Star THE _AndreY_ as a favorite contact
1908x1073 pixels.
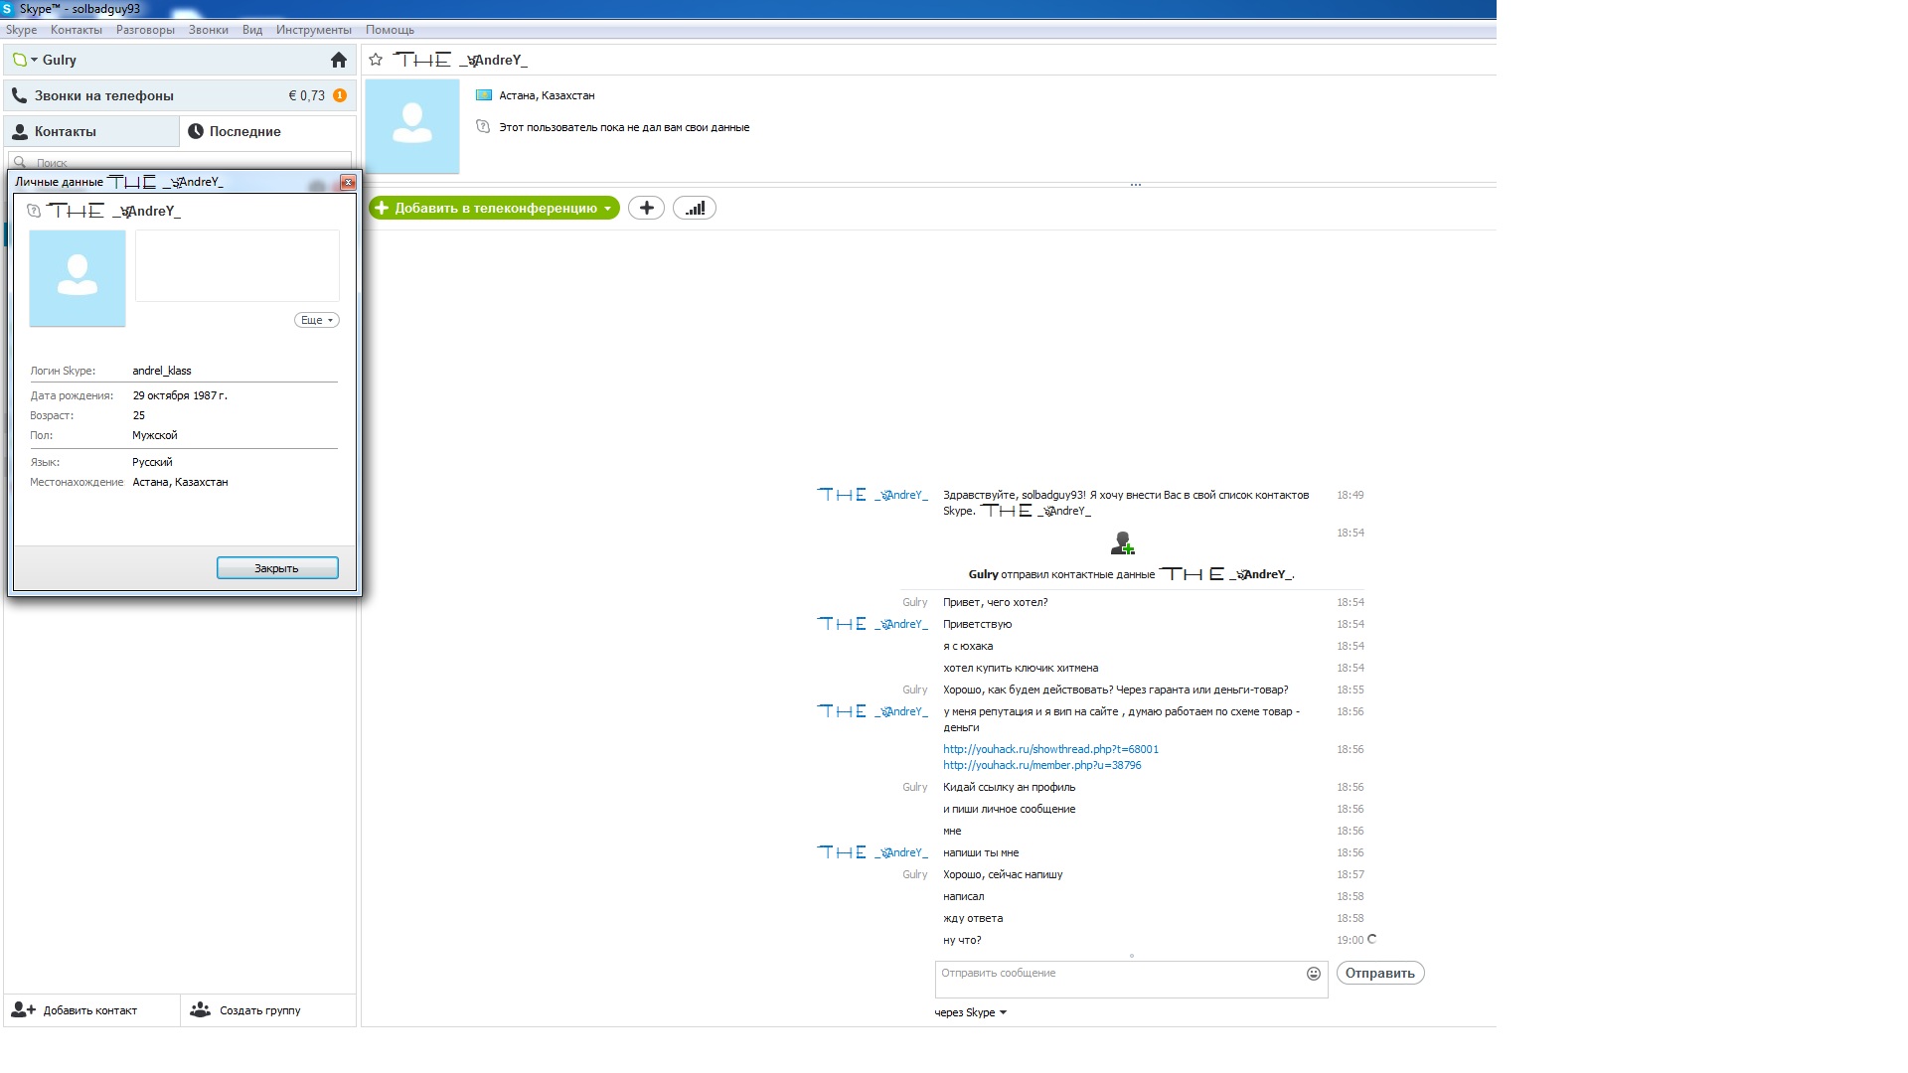tap(376, 60)
